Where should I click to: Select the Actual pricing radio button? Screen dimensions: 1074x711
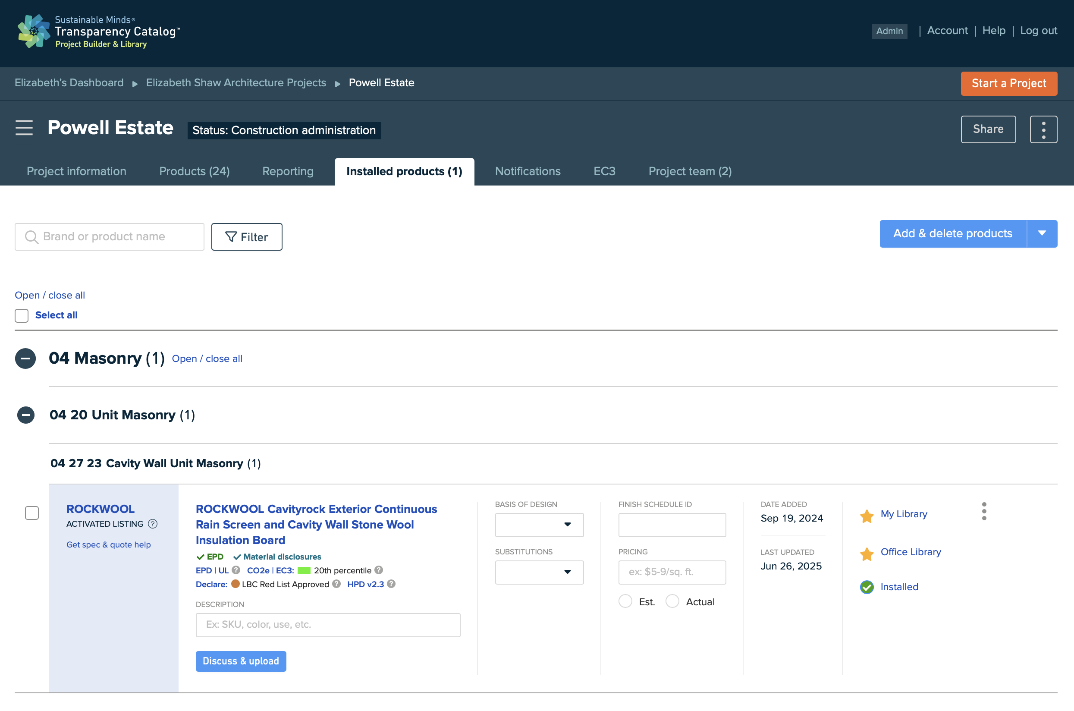coord(672,601)
